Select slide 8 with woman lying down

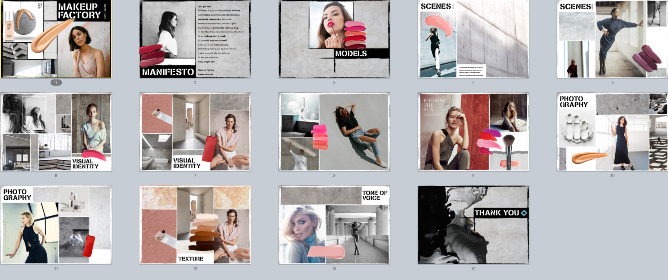tap(334, 132)
